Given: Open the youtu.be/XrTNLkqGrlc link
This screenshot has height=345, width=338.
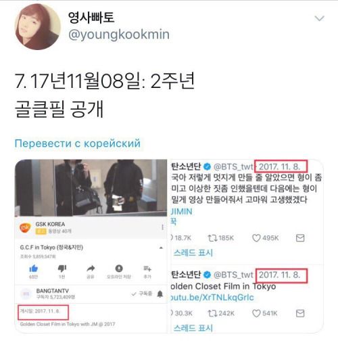Looking at the screenshot, I should [212, 298].
